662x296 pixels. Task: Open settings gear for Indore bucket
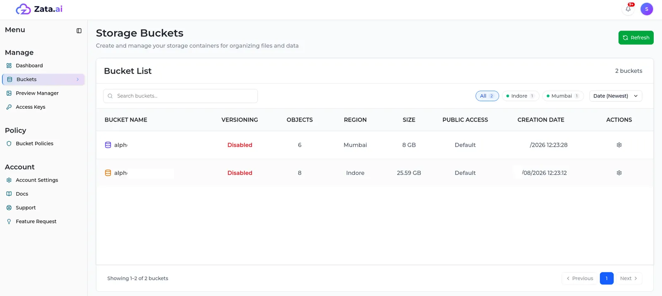pos(619,173)
